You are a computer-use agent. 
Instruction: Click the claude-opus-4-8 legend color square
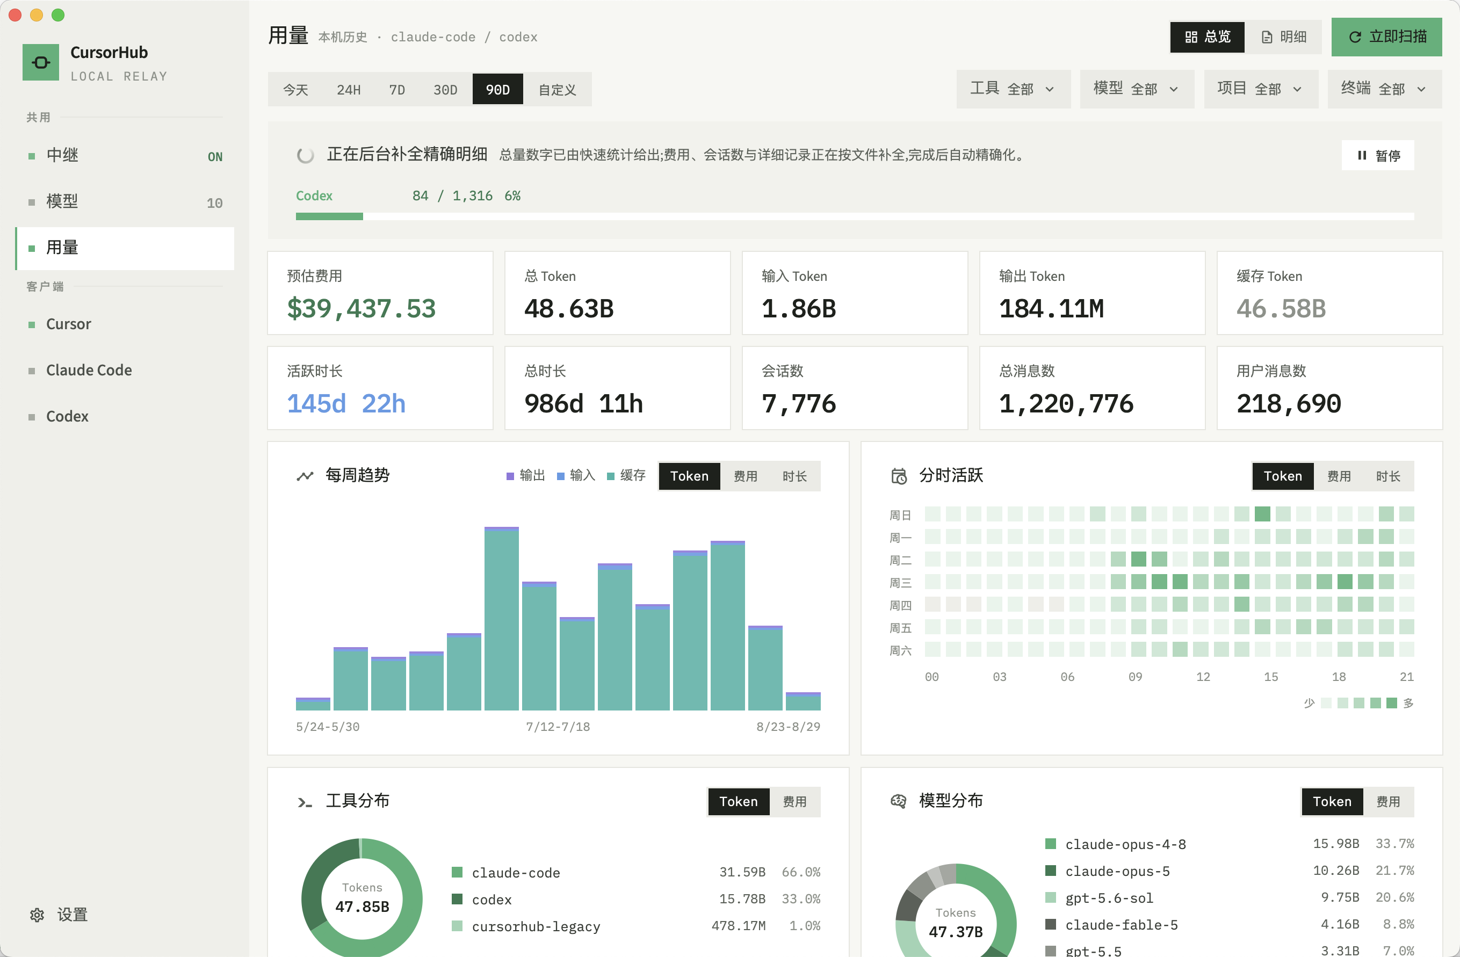click(x=1050, y=844)
